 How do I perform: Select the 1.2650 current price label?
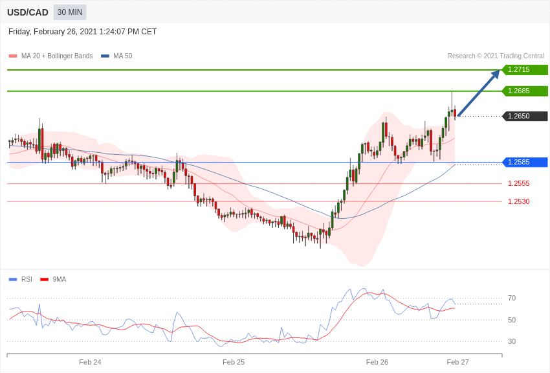[x=525, y=116]
